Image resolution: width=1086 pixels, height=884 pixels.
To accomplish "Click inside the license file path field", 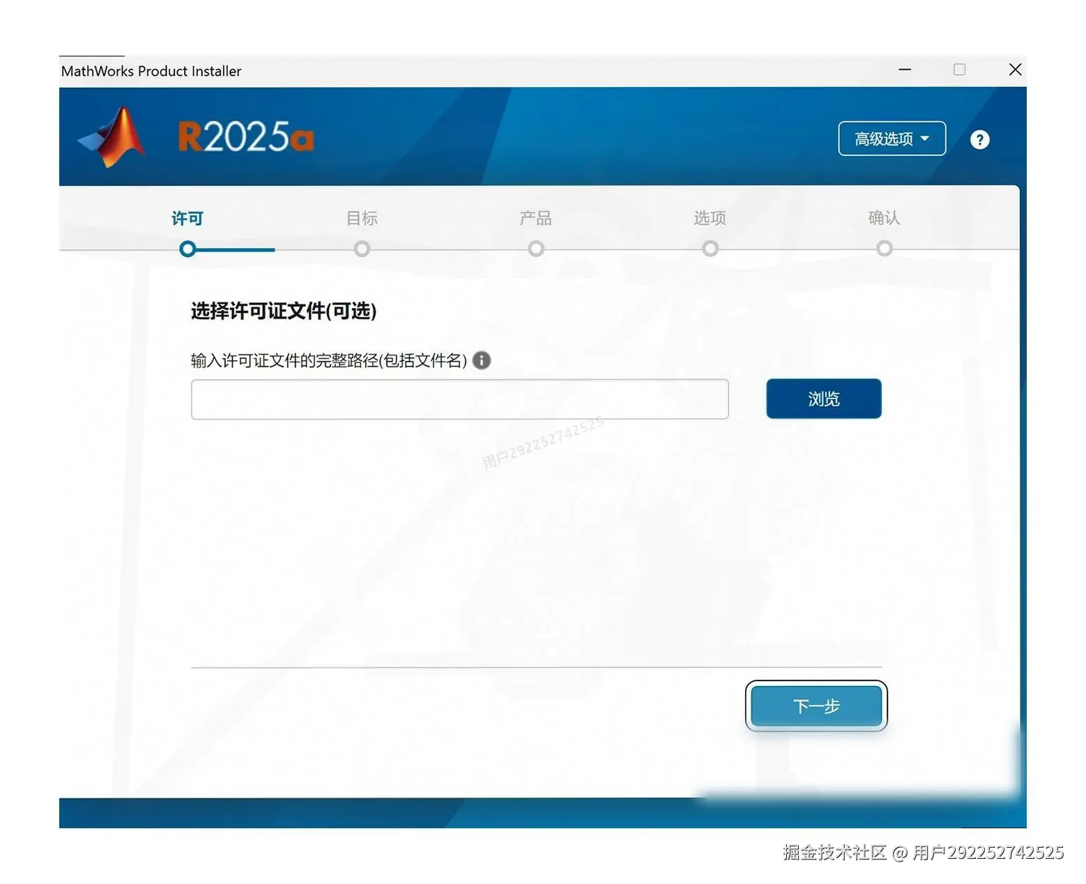I will pyautogui.click(x=459, y=398).
